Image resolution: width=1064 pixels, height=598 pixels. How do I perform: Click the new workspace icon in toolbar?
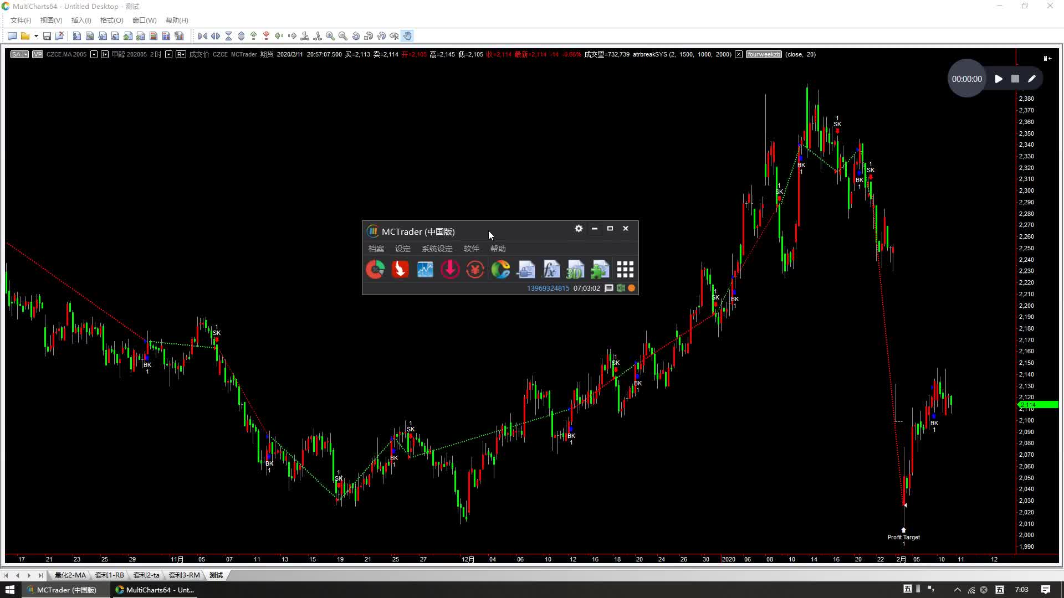12,36
